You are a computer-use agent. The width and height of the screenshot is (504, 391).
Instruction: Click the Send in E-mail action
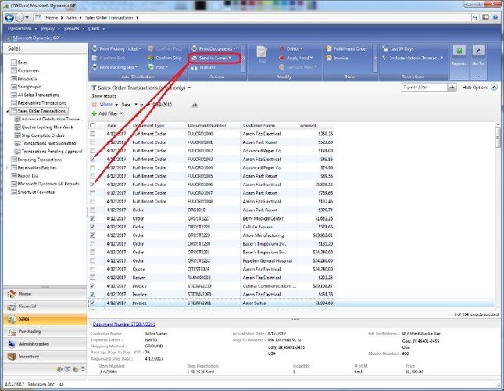pos(215,58)
